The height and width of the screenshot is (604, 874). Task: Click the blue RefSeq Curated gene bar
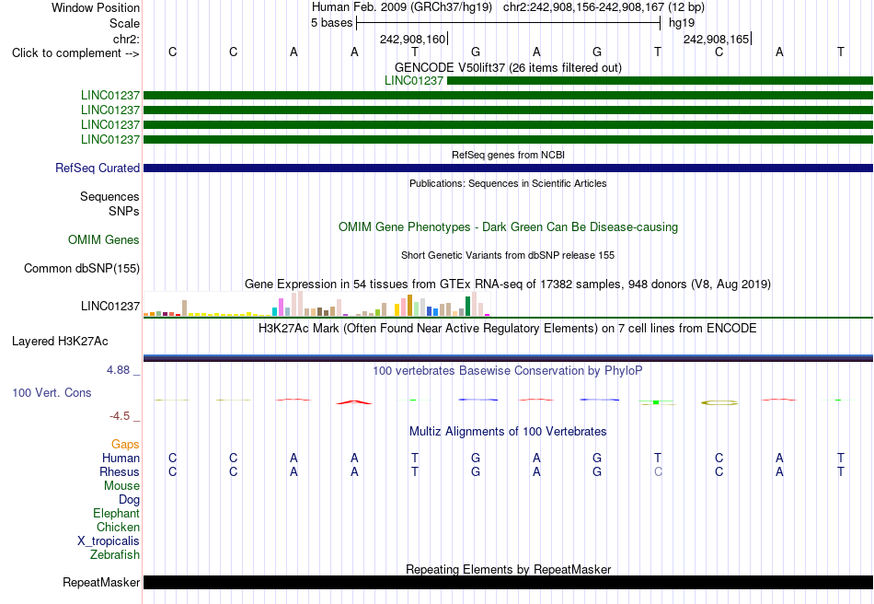508,168
